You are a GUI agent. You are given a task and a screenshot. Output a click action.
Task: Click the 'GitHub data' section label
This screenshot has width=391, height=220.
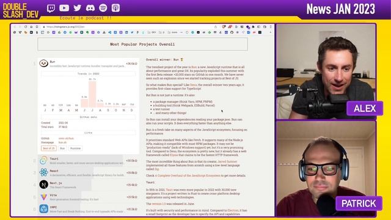tap(88, 117)
